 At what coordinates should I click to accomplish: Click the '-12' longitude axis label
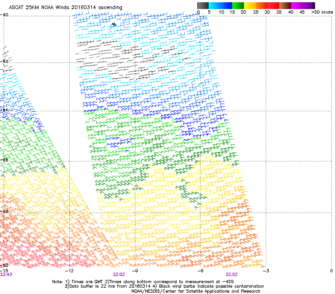pyautogui.click(x=69, y=271)
